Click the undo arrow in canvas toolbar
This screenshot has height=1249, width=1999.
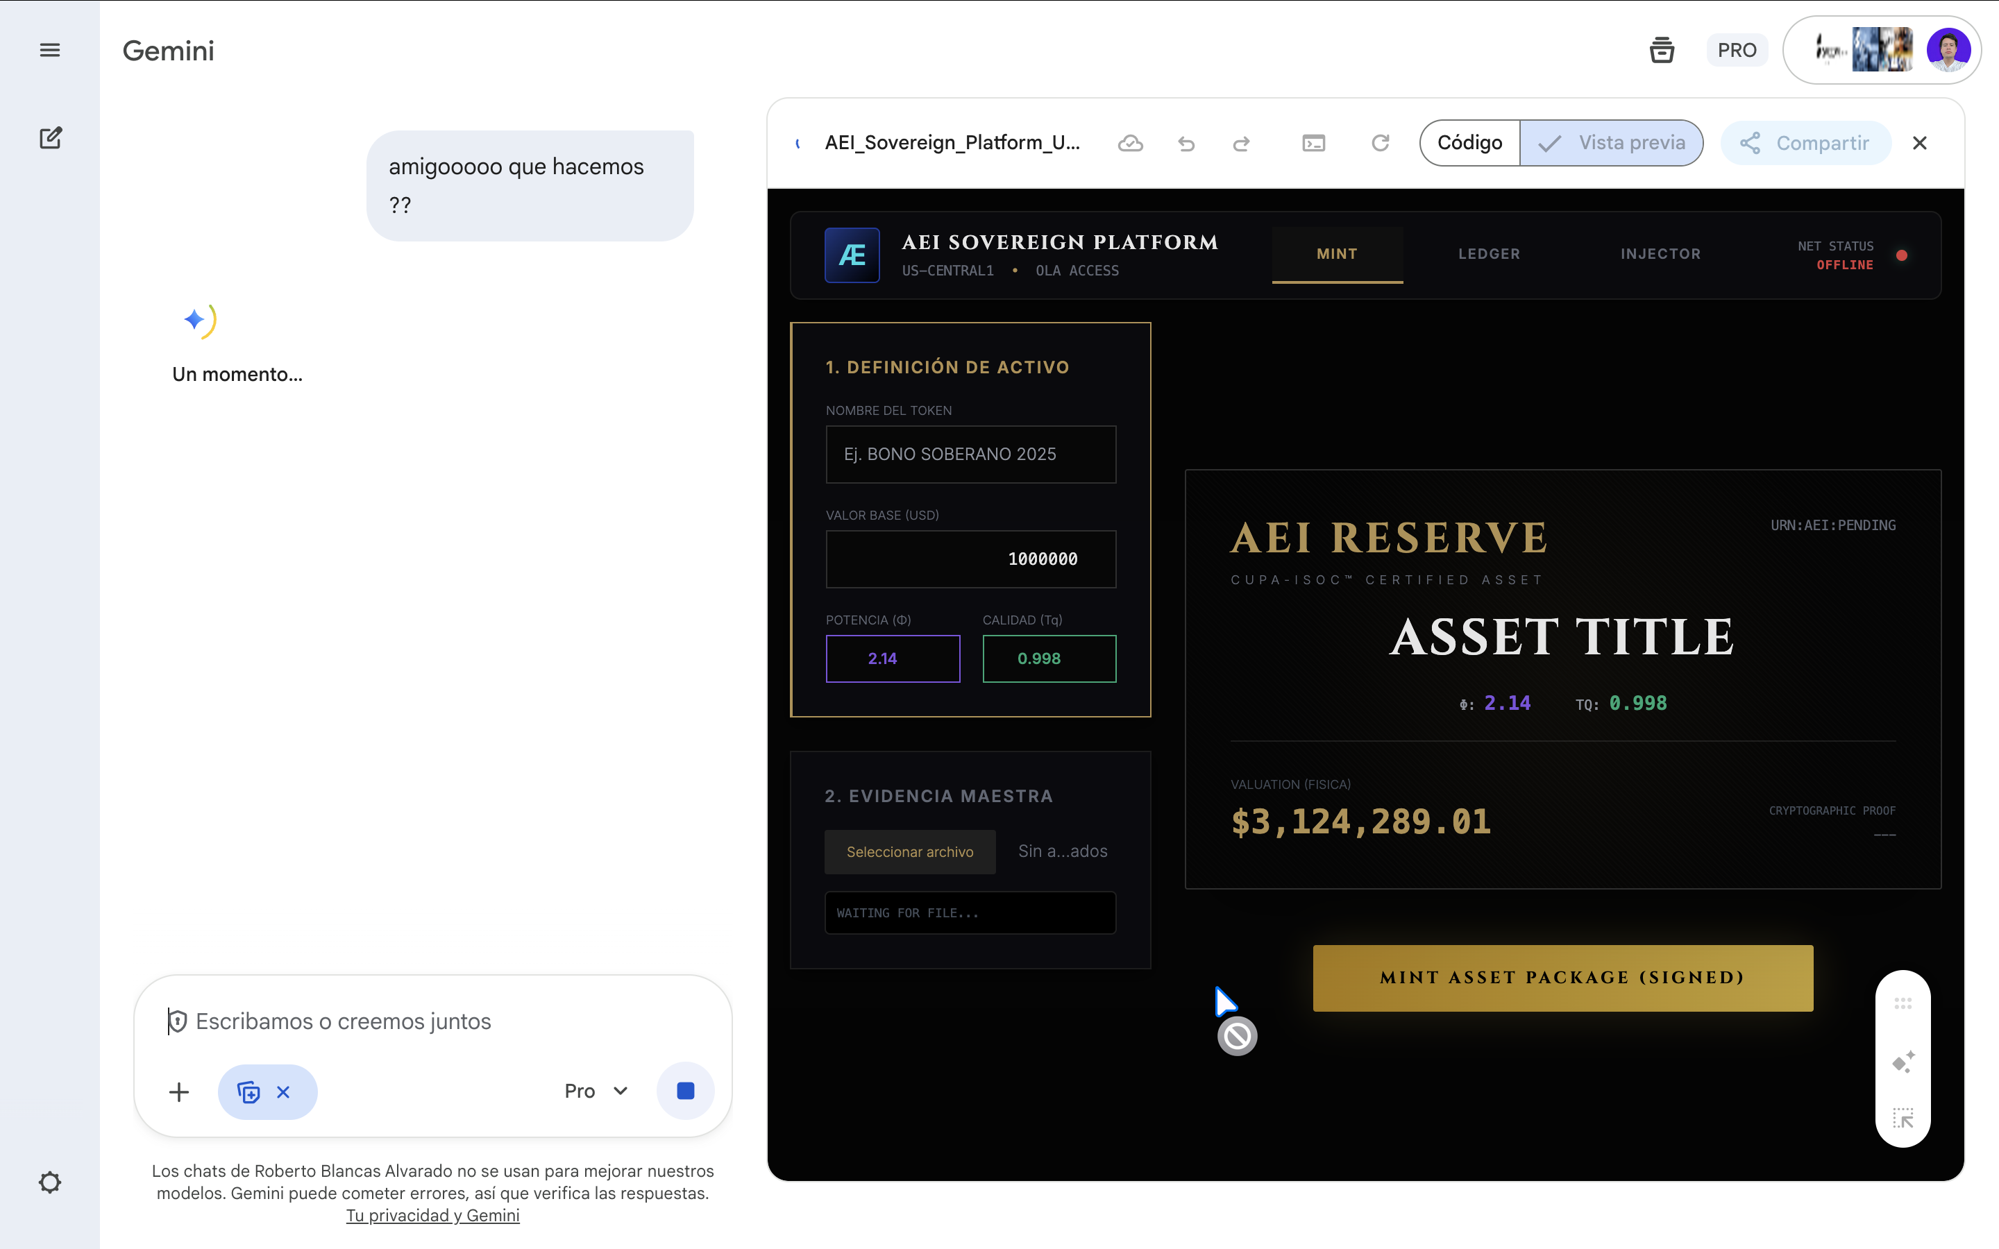coord(1186,144)
